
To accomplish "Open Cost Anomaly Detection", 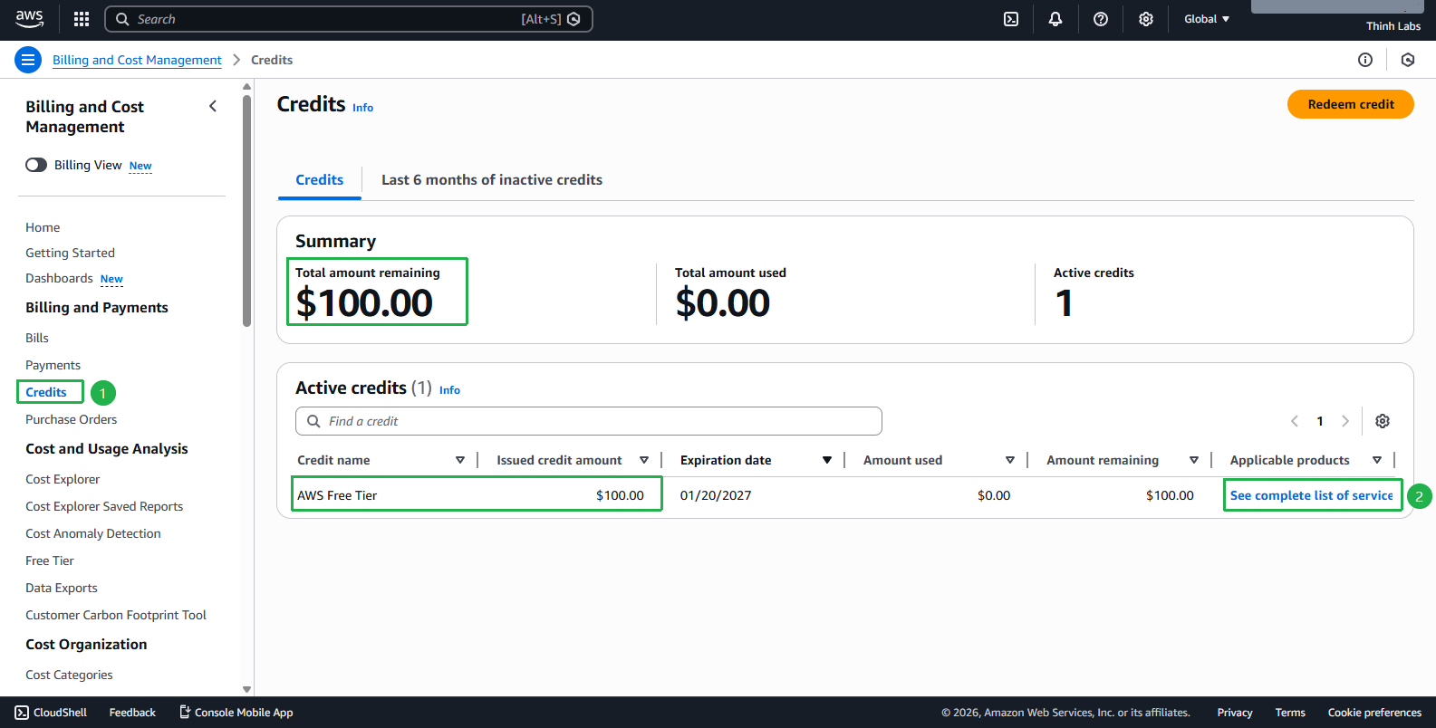I will (x=93, y=533).
